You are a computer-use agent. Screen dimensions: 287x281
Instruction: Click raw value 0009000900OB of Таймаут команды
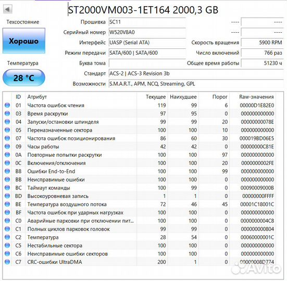(257, 188)
